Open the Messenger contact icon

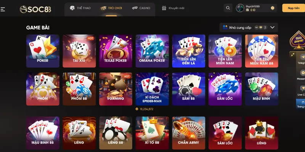point(302,75)
